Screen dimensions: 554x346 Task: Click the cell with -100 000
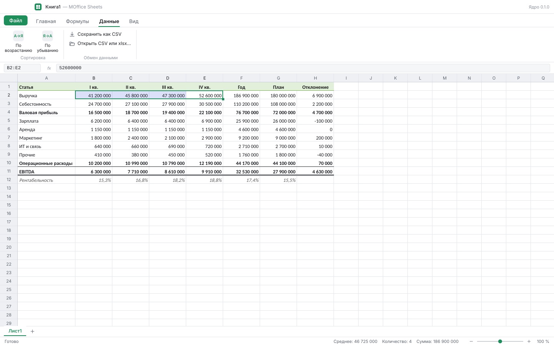315,121
